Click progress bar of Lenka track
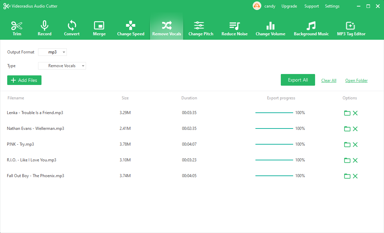 pos(274,113)
